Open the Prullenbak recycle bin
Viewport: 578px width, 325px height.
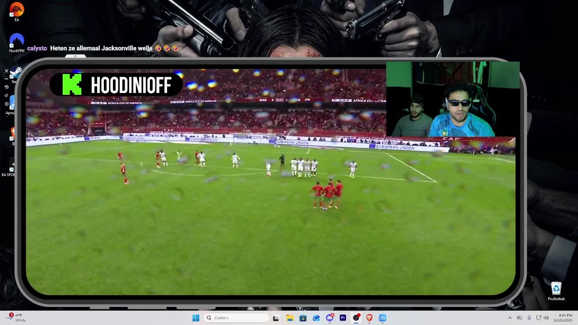pos(556,291)
